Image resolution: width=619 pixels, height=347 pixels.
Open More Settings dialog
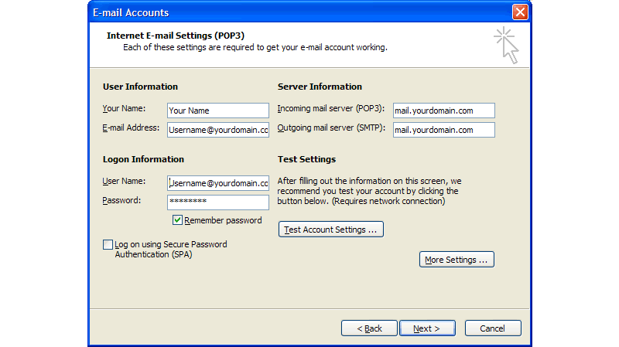457,260
